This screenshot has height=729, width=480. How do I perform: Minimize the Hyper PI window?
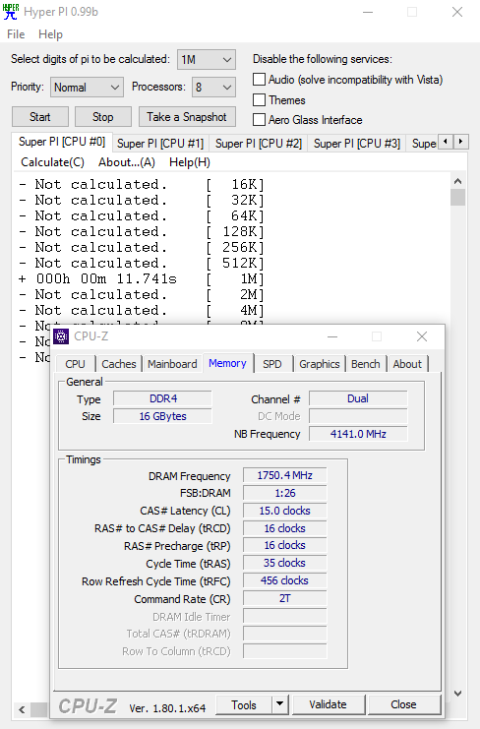[368, 12]
